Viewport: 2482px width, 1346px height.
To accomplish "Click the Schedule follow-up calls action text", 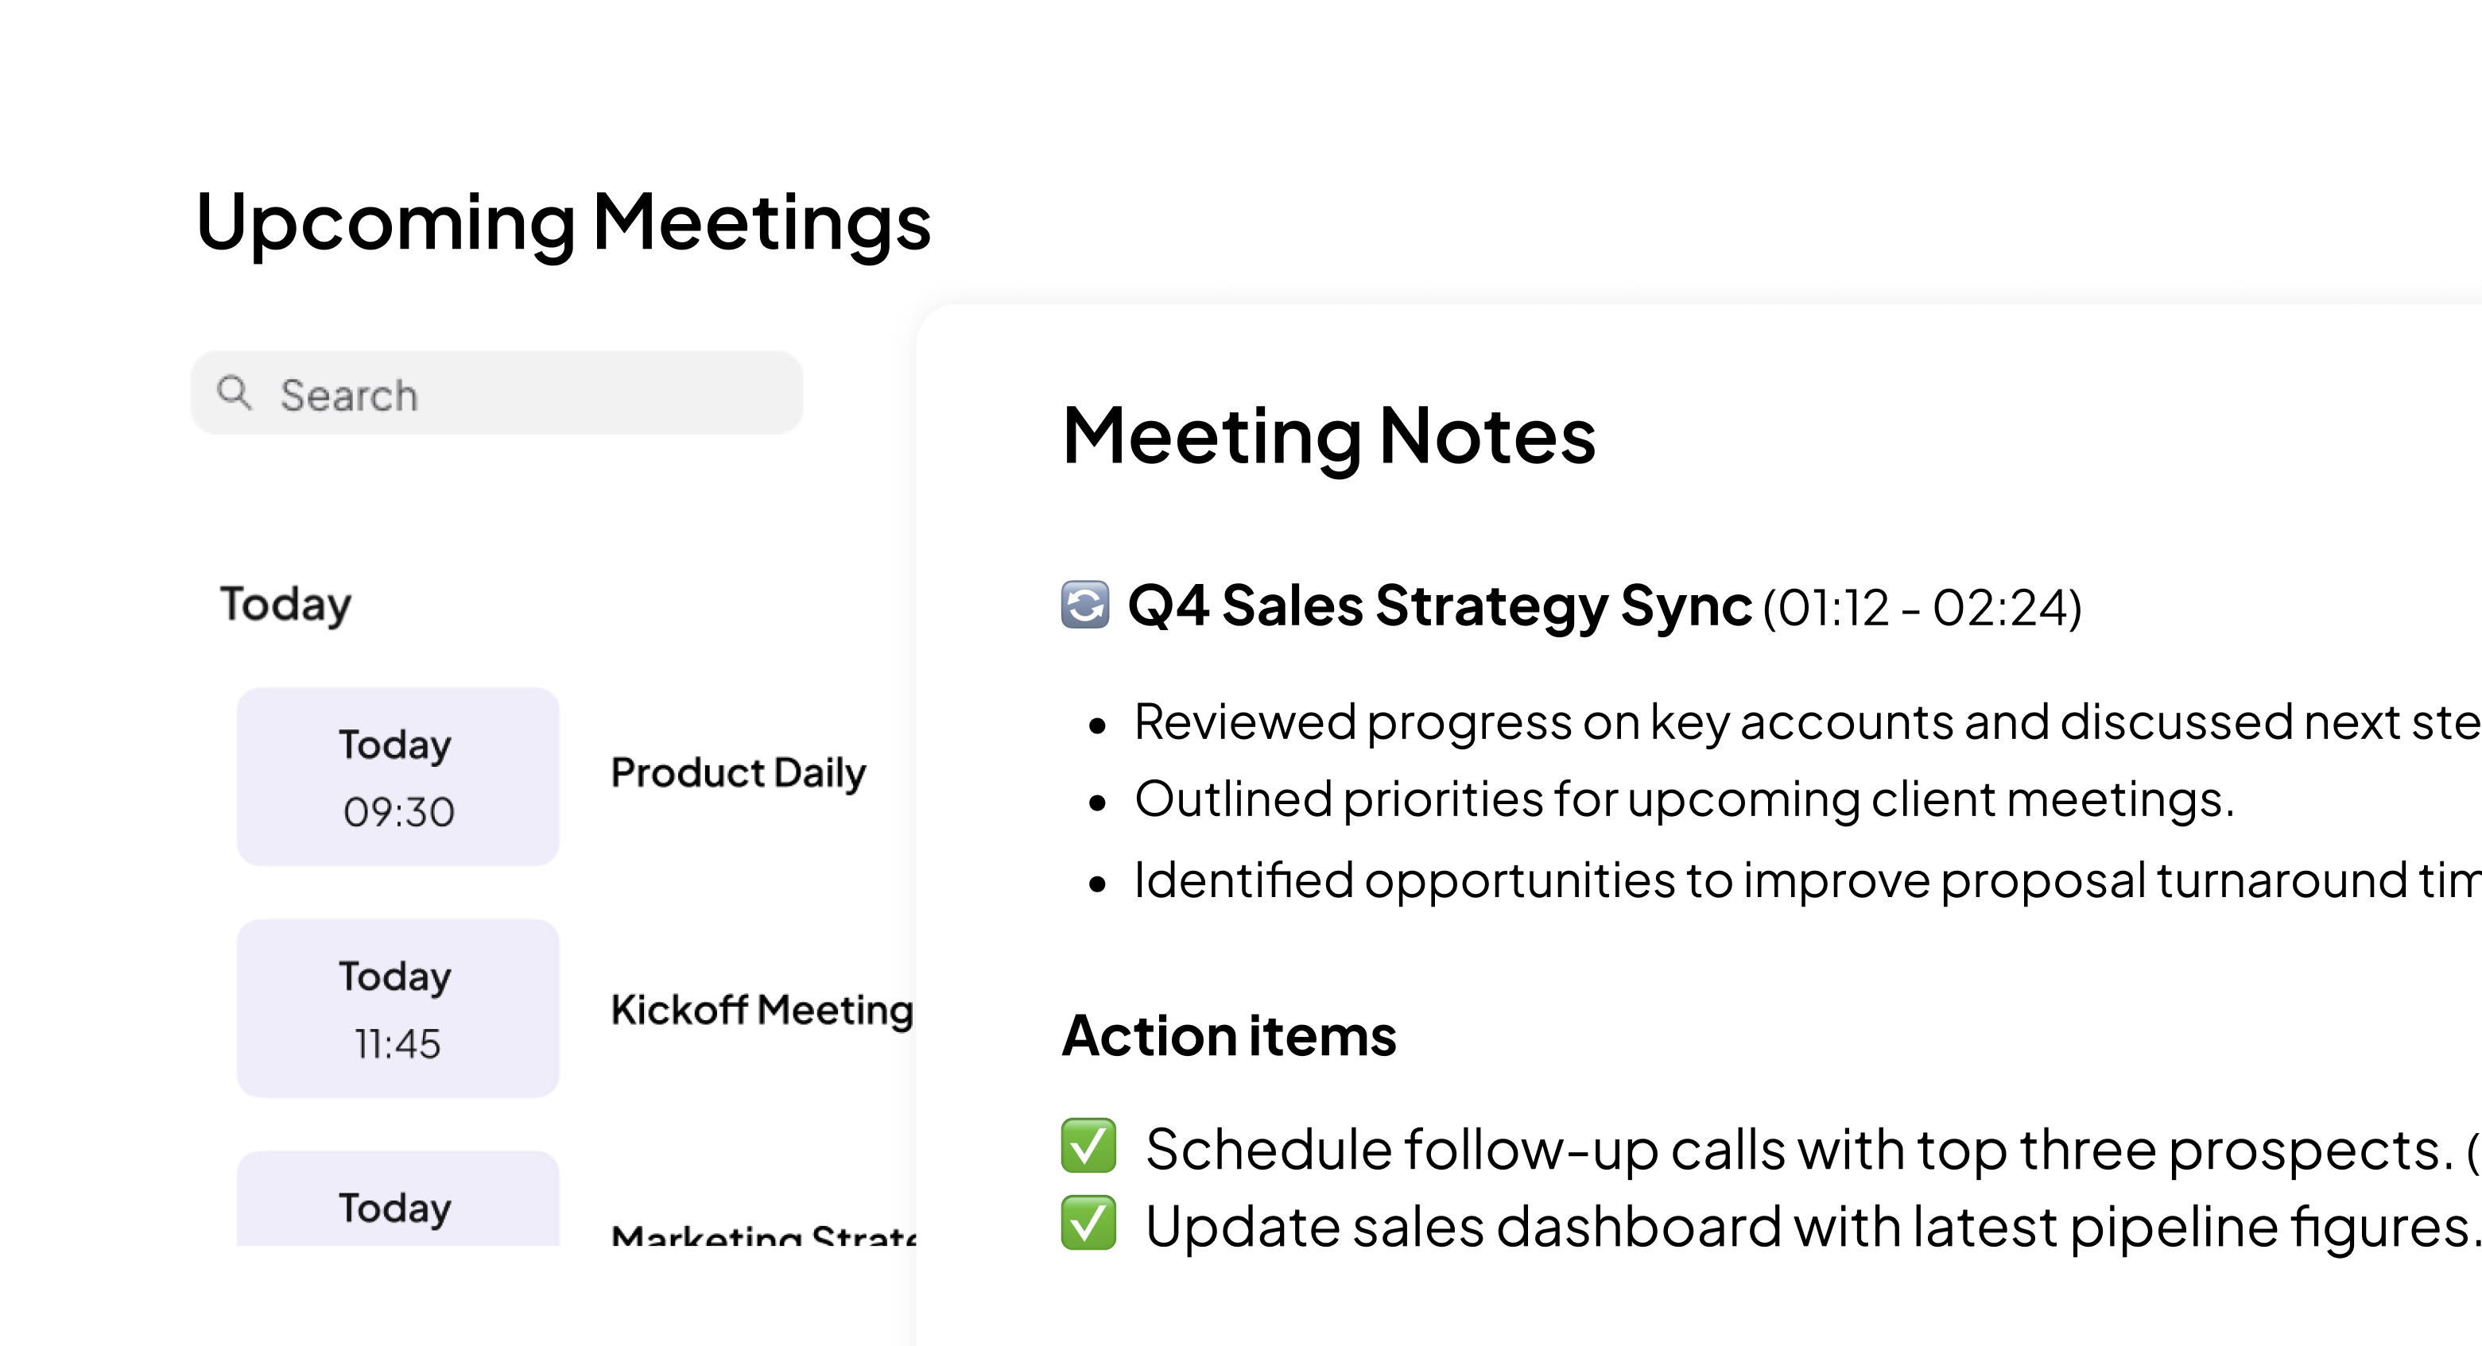I will coord(1798,1150).
